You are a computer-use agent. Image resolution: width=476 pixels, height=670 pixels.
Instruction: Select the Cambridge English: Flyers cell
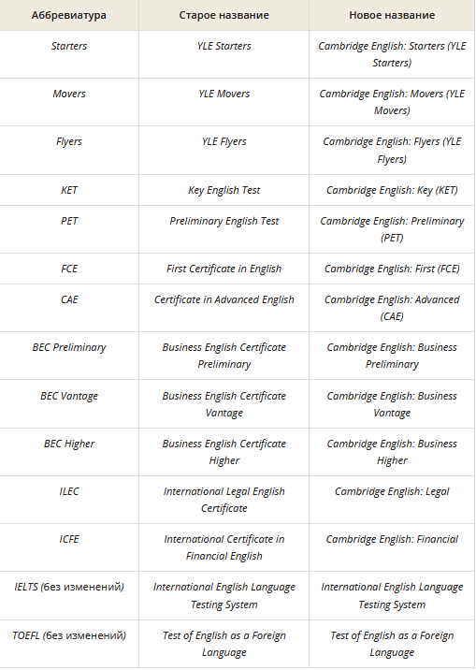coord(392,150)
